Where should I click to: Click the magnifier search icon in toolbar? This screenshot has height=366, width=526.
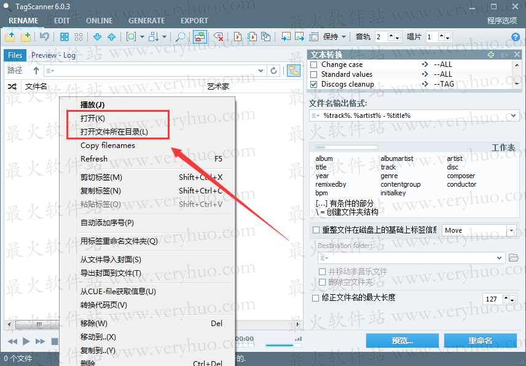[x=181, y=37]
